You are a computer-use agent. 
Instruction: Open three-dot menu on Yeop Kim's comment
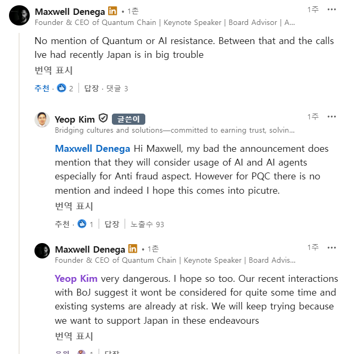(x=331, y=117)
